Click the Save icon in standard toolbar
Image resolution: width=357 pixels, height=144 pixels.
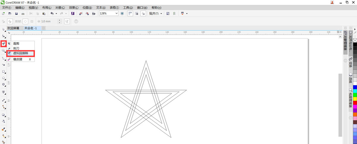(16, 14)
